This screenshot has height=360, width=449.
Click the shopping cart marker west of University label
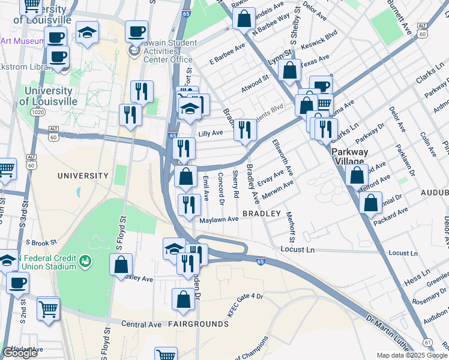6,169
